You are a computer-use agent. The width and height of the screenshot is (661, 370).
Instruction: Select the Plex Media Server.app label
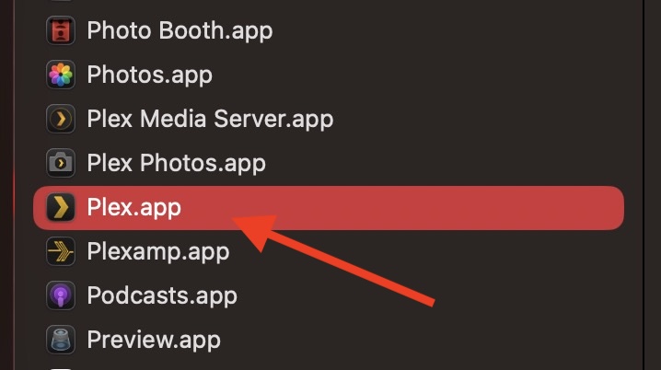pyautogui.click(x=210, y=120)
